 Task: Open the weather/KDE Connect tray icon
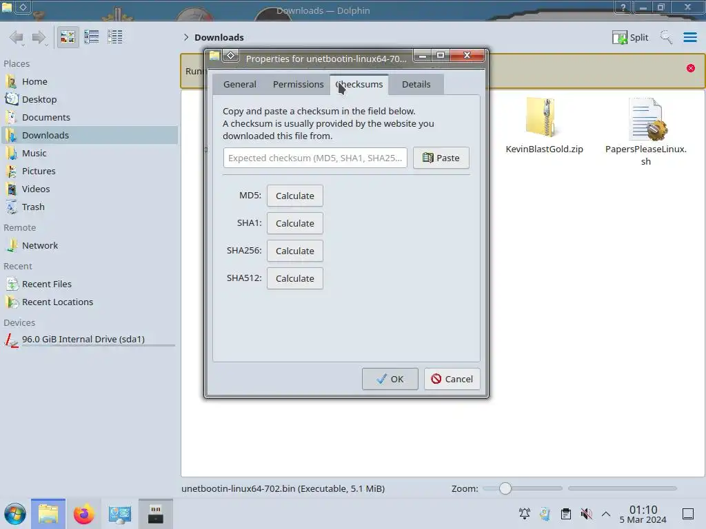pyautogui.click(x=545, y=514)
